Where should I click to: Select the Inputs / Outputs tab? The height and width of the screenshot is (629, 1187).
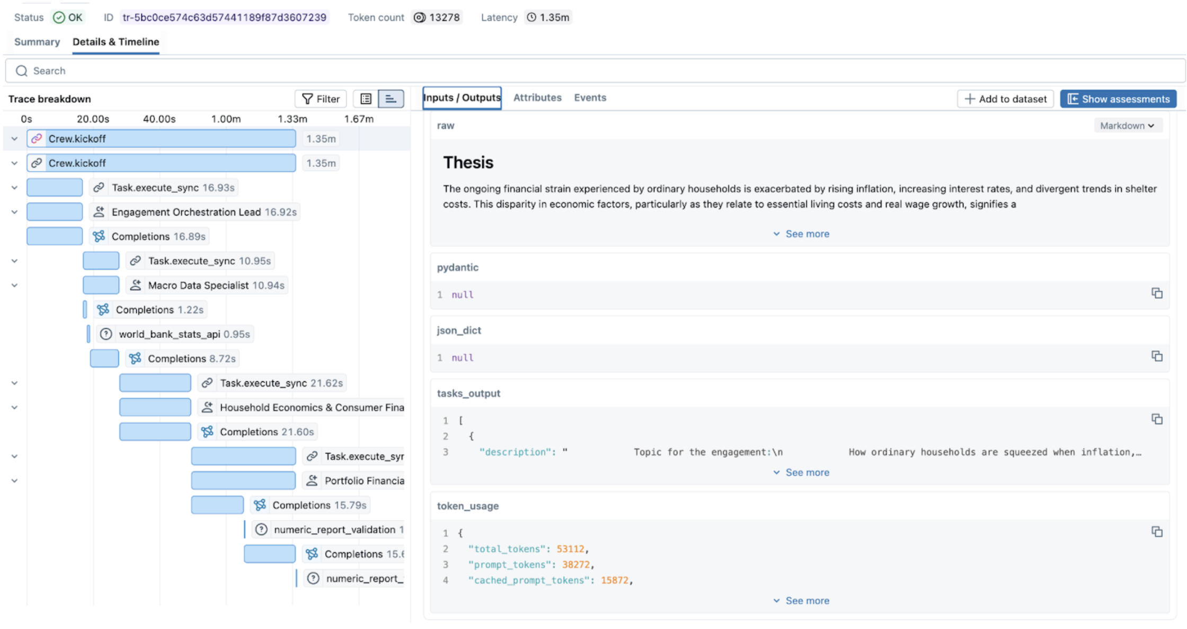pos(462,98)
